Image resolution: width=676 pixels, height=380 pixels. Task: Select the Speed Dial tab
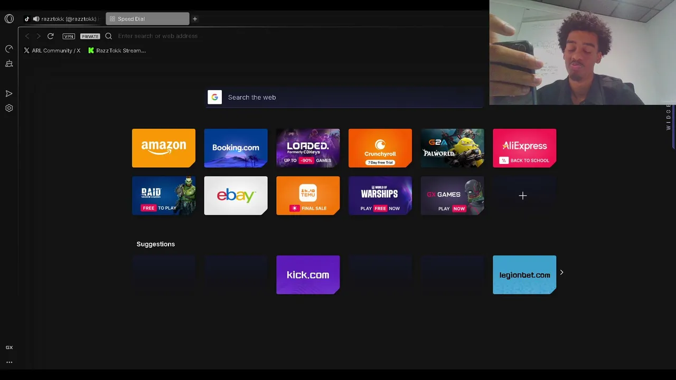(147, 19)
